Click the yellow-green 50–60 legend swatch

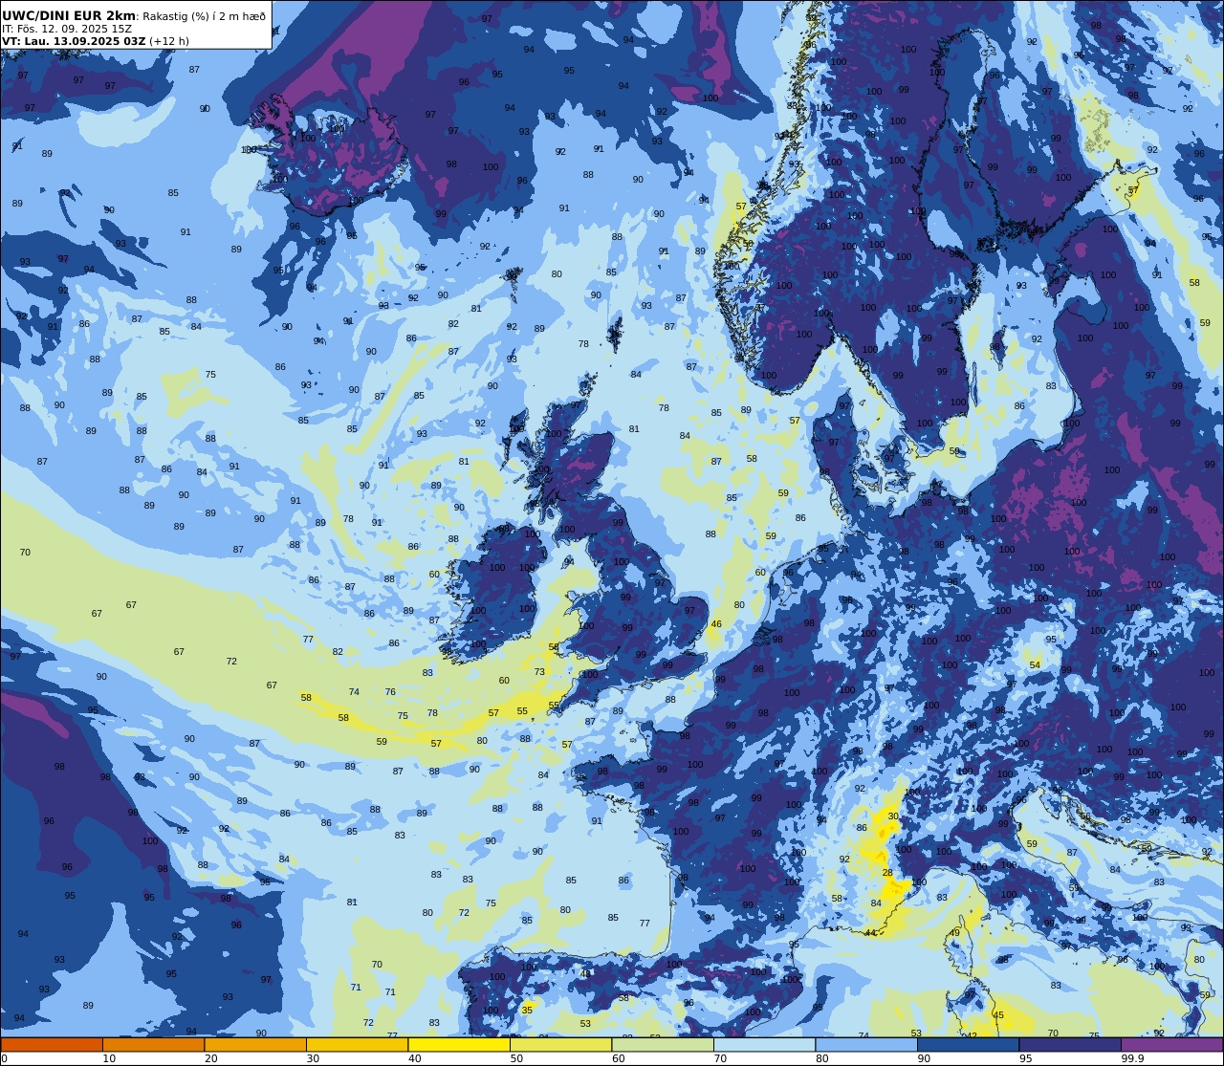pos(560,1044)
